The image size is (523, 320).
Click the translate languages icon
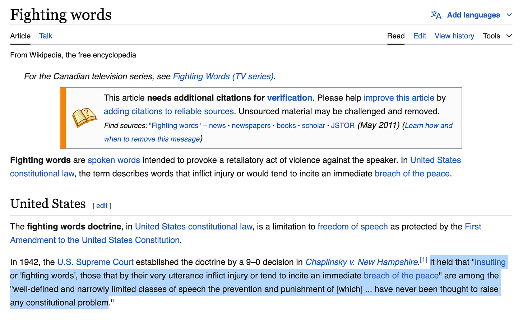pos(436,15)
